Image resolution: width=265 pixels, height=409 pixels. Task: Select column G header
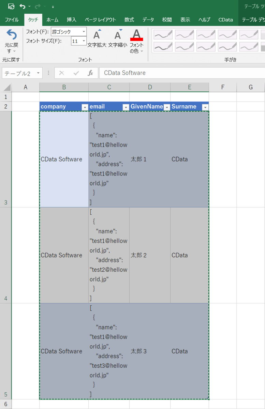251,87
